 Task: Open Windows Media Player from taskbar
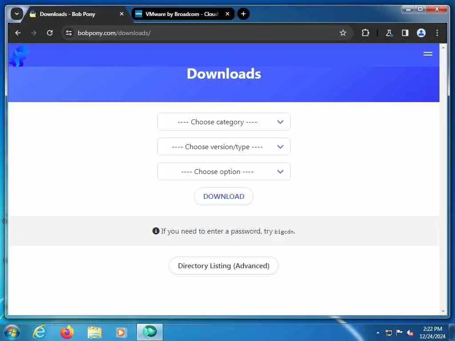coord(121,332)
